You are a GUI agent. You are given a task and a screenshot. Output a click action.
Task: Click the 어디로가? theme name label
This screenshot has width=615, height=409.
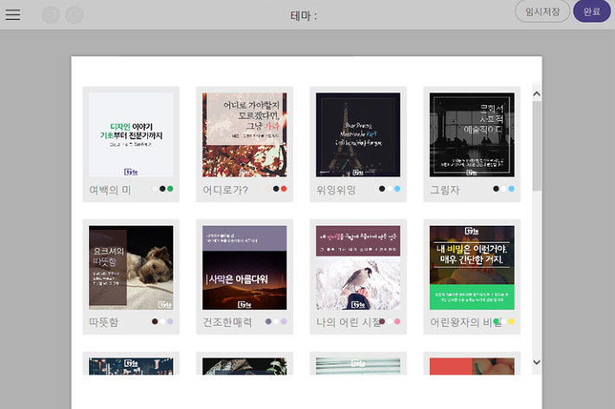click(225, 189)
